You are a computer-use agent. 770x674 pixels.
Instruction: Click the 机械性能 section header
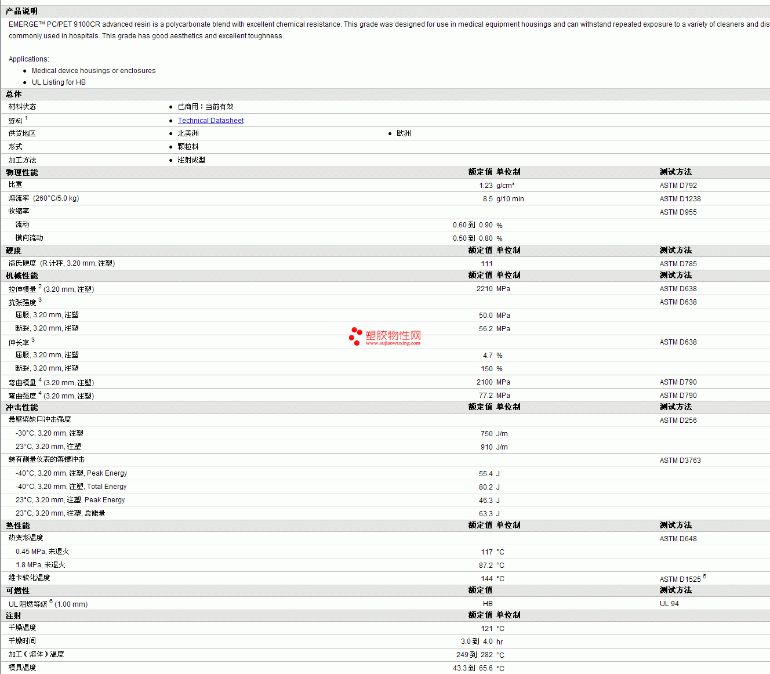[x=21, y=276]
